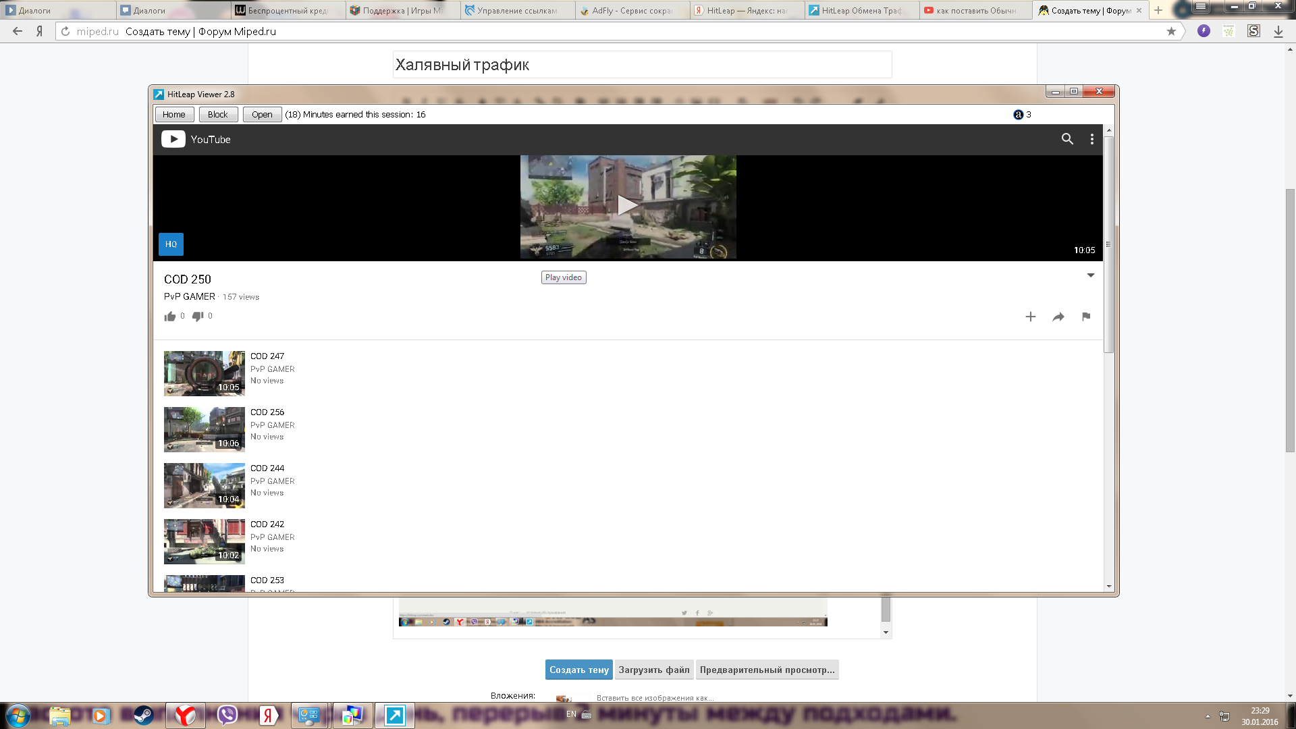Screen dimensions: 1296x729
Task: Open the COD 244 video thumbnail
Action: click(x=205, y=485)
